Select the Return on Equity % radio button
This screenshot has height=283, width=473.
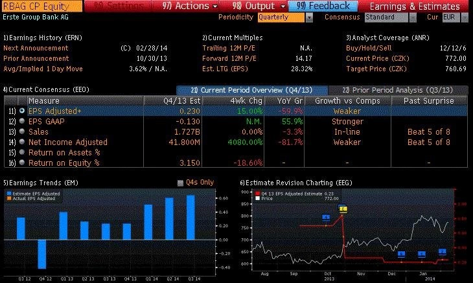(22, 163)
